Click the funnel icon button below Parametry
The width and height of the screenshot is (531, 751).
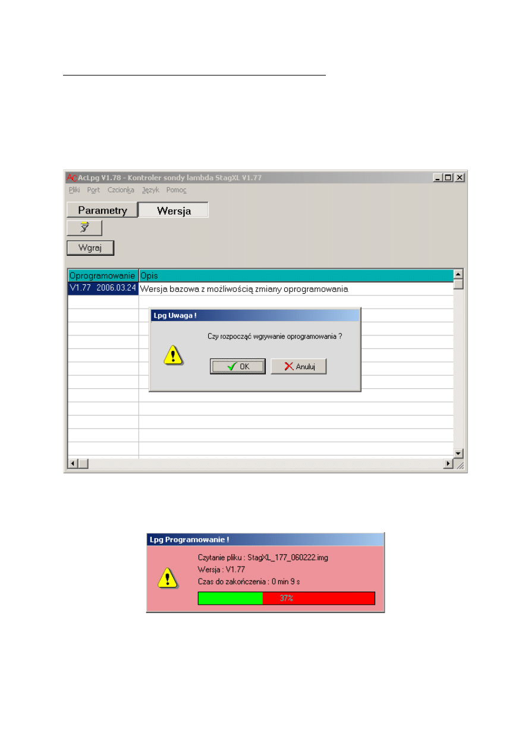pos(84,228)
